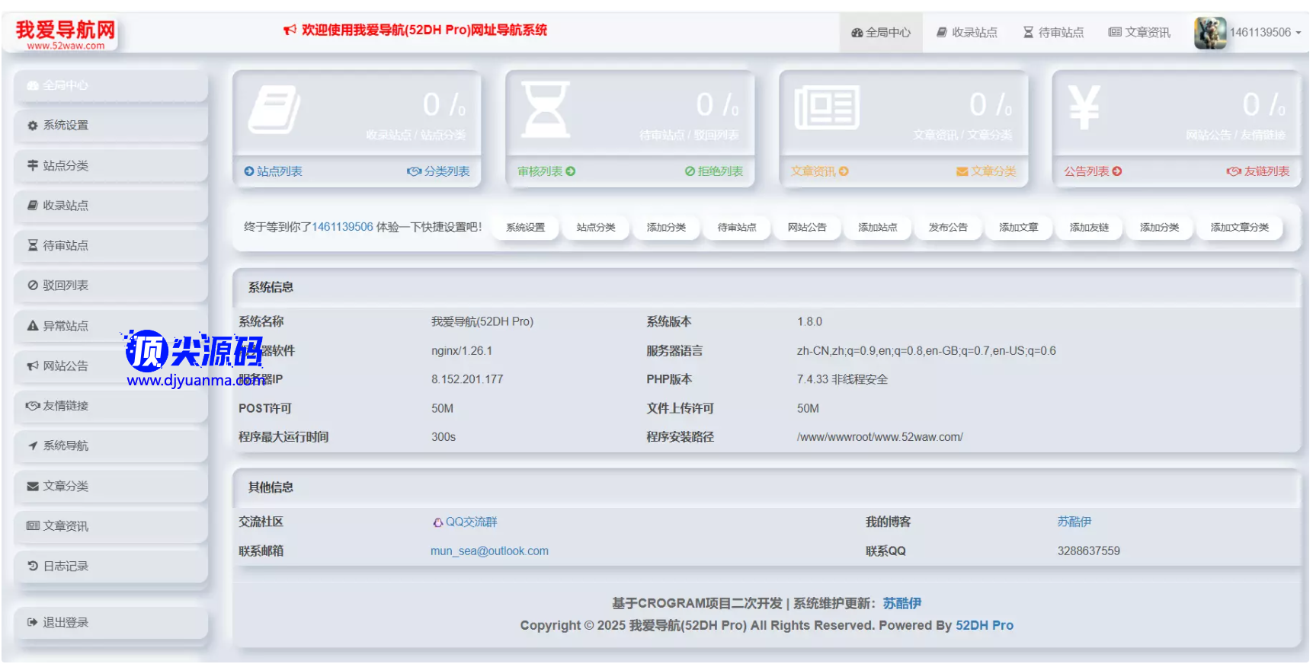
Task: Click the user avatar picture in top bar
Action: pyautogui.click(x=1209, y=33)
